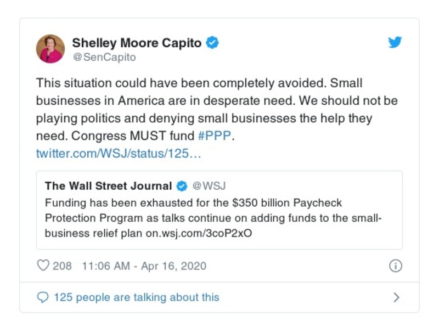Like the tweet with the heart icon

pyautogui.click(x=43, y=266)
